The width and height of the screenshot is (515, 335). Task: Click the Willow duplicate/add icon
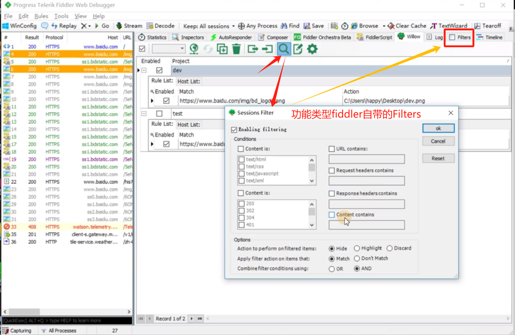point(222,49)
